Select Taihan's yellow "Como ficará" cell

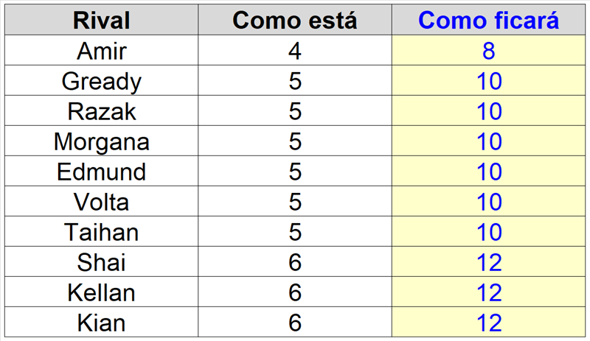click(488, 232)
